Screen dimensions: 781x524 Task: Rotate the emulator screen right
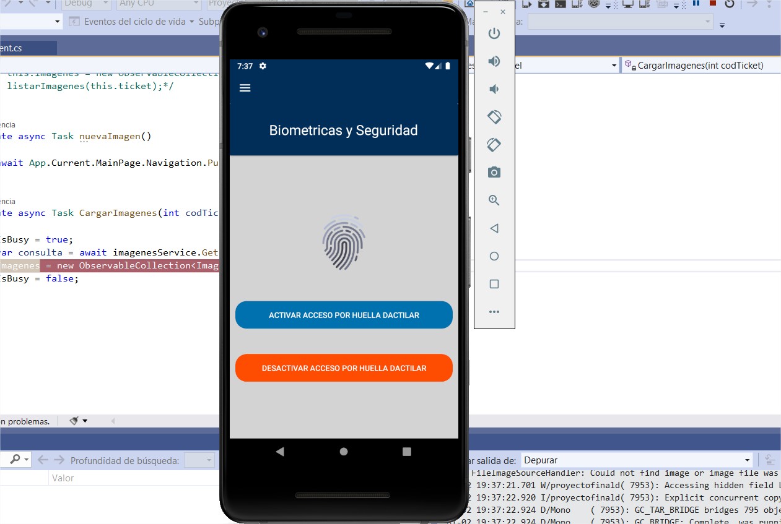(x=494, y=144)
